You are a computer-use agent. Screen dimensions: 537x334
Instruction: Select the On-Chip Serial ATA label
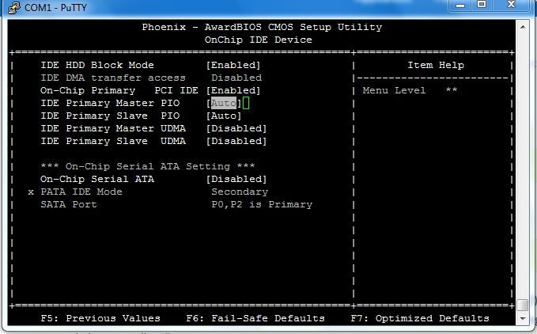[x=97, y=179]
